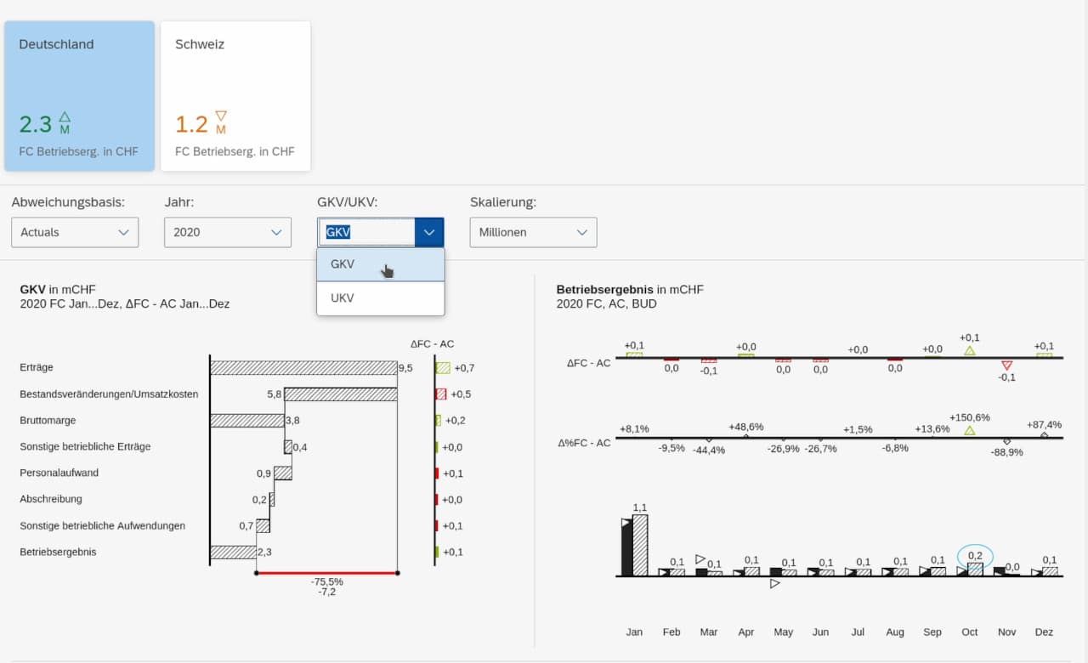Click the Schweiz value 1.2
1088x663 pixels.
(x=191, y=124)
